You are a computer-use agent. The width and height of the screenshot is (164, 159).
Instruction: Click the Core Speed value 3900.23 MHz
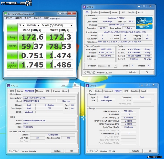tap(106, 49)
